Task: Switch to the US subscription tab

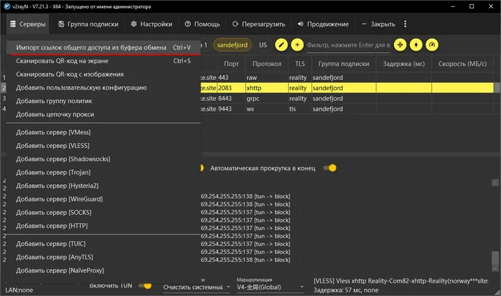Action: point(263,45)
